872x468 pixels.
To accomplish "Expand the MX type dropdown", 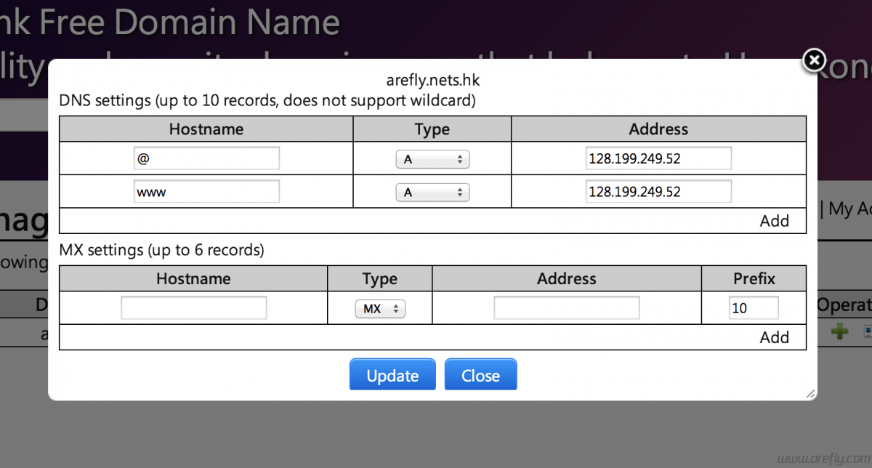I will point(380,309).
